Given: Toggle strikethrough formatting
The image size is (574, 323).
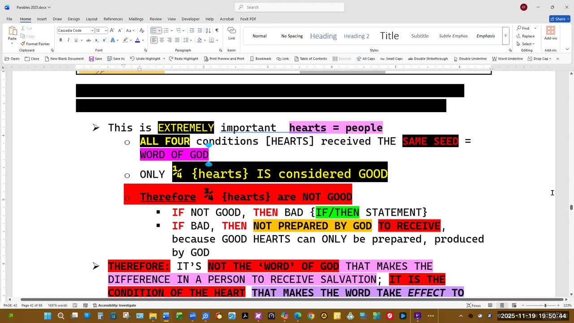Looking at the screenshot, I should (88, 40).
